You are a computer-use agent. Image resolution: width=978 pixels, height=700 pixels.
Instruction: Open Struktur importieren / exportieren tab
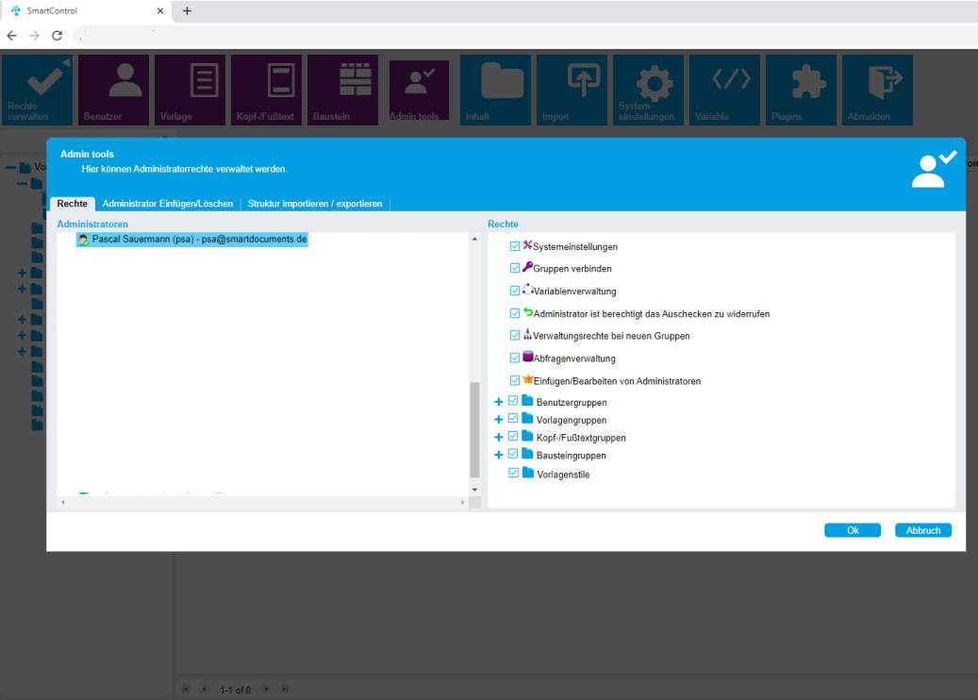pyautogui.click(x=315, y=204)
